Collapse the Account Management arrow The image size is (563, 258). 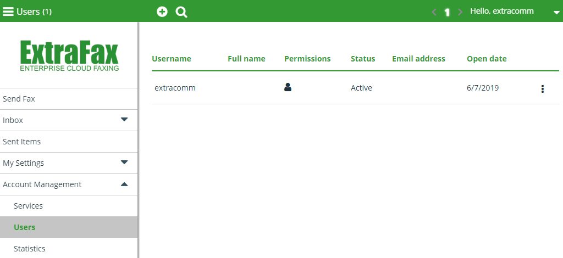point(124,184)
